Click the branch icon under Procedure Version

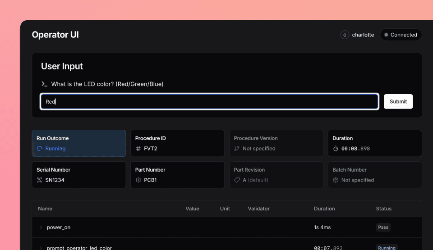pos(237,149)
